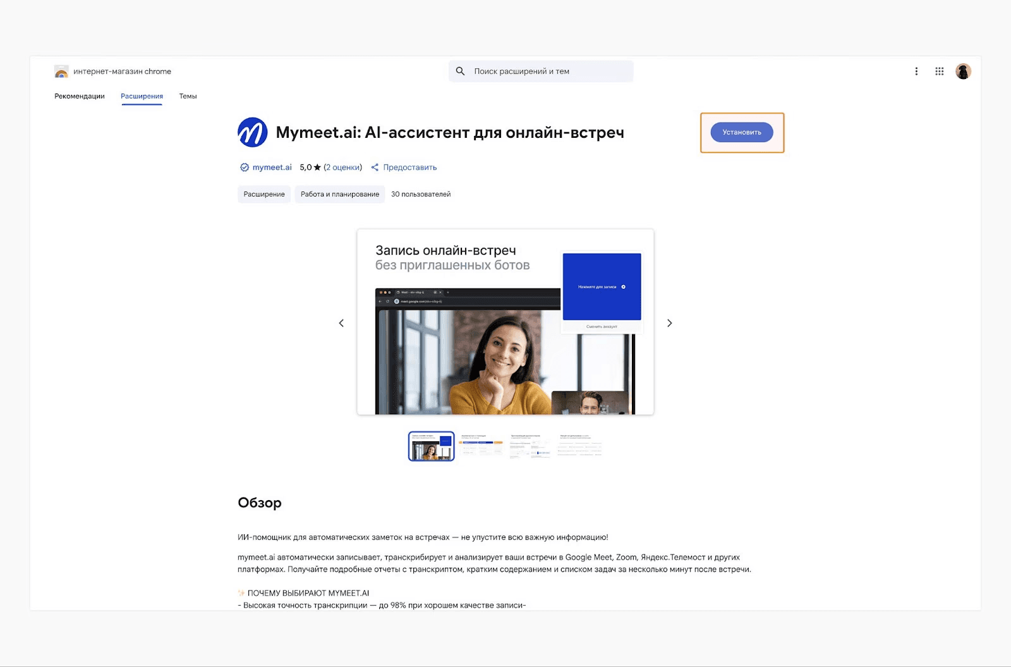The height and width of the screenshot is (667, 1011).
Task: Switch to the Темы tab
Action: [x=188, y=96]
